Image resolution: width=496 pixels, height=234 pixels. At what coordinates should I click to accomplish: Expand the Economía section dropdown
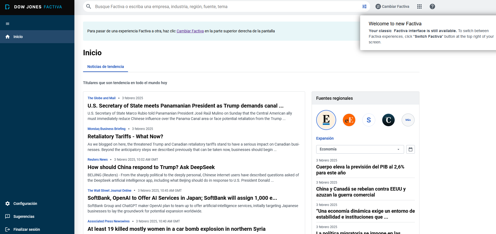(x=360, y=149)
